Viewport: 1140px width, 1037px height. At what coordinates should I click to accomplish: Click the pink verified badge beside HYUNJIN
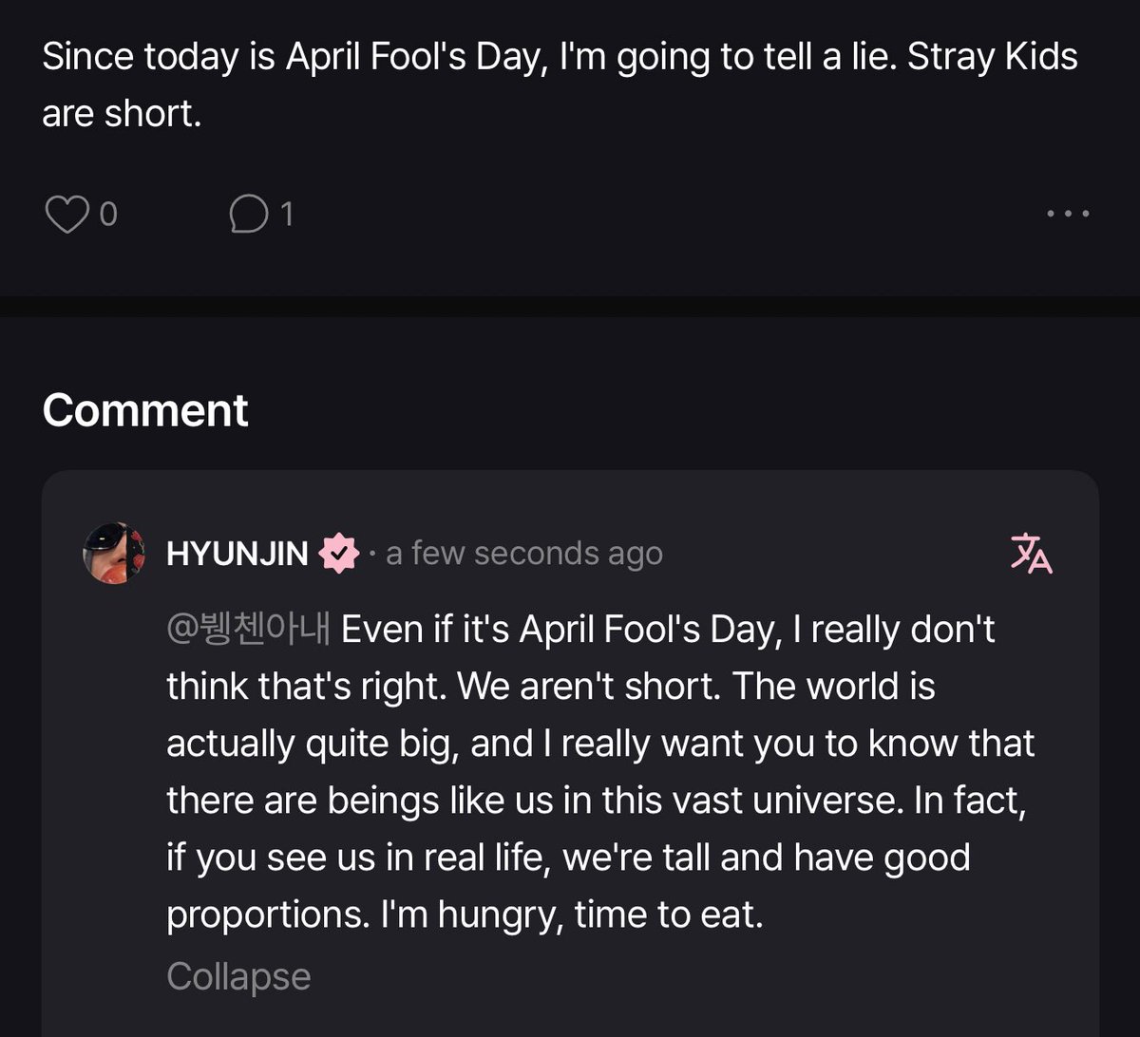click(x=339, y=554)
